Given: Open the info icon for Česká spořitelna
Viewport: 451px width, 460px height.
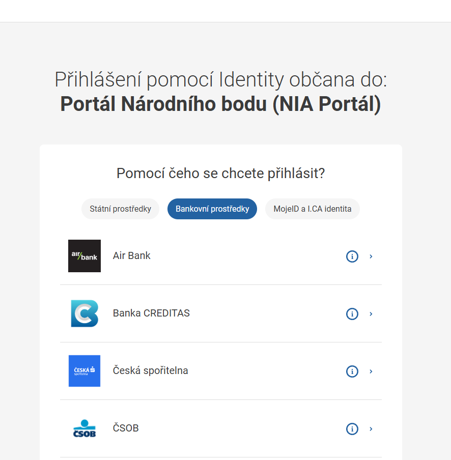Looking at the screenshot, I should 352,371.
